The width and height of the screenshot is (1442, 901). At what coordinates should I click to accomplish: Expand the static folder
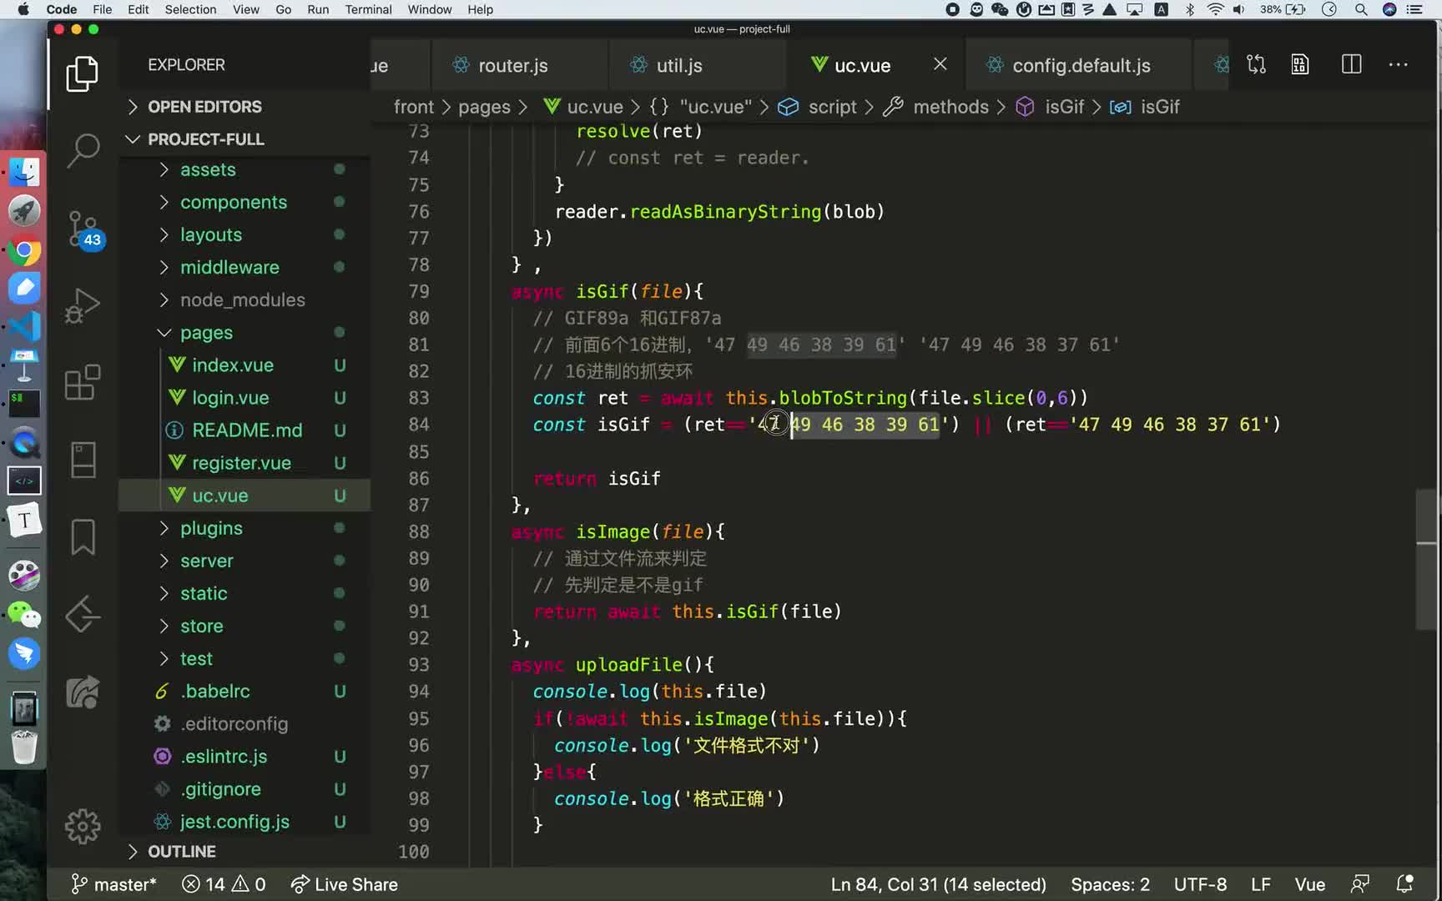pyautogui.click(x=204, y=593)
